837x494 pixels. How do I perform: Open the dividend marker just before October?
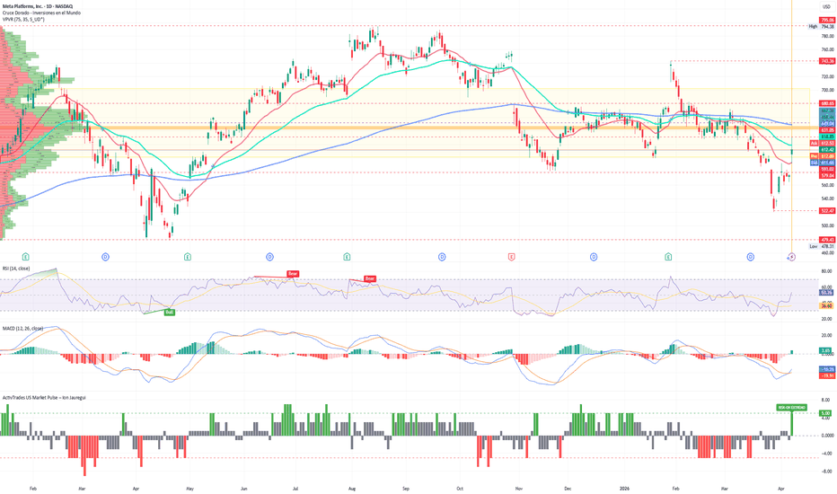(x=442, y=257)
